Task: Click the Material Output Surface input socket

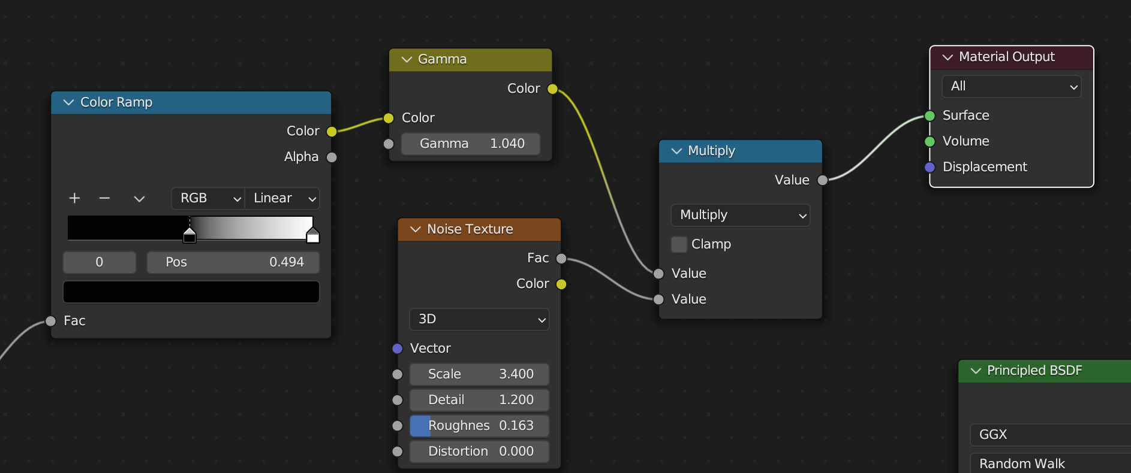Action: click(x=930, y=116)
